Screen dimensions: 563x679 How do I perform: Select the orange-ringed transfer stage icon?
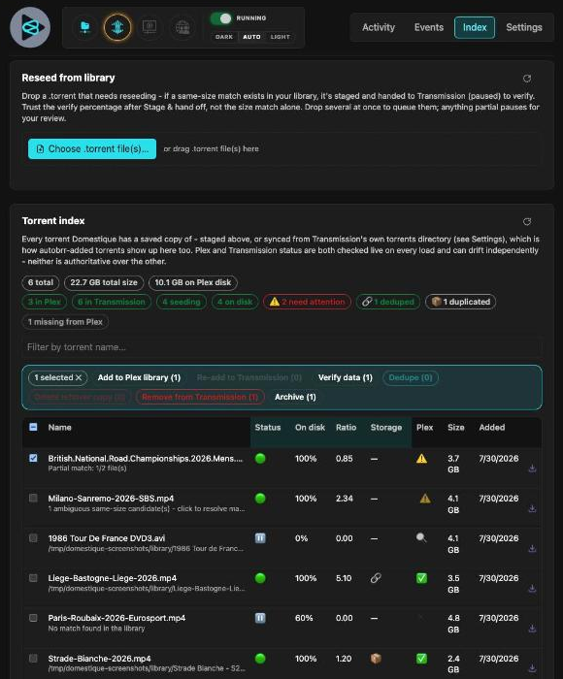click(117, 27)
